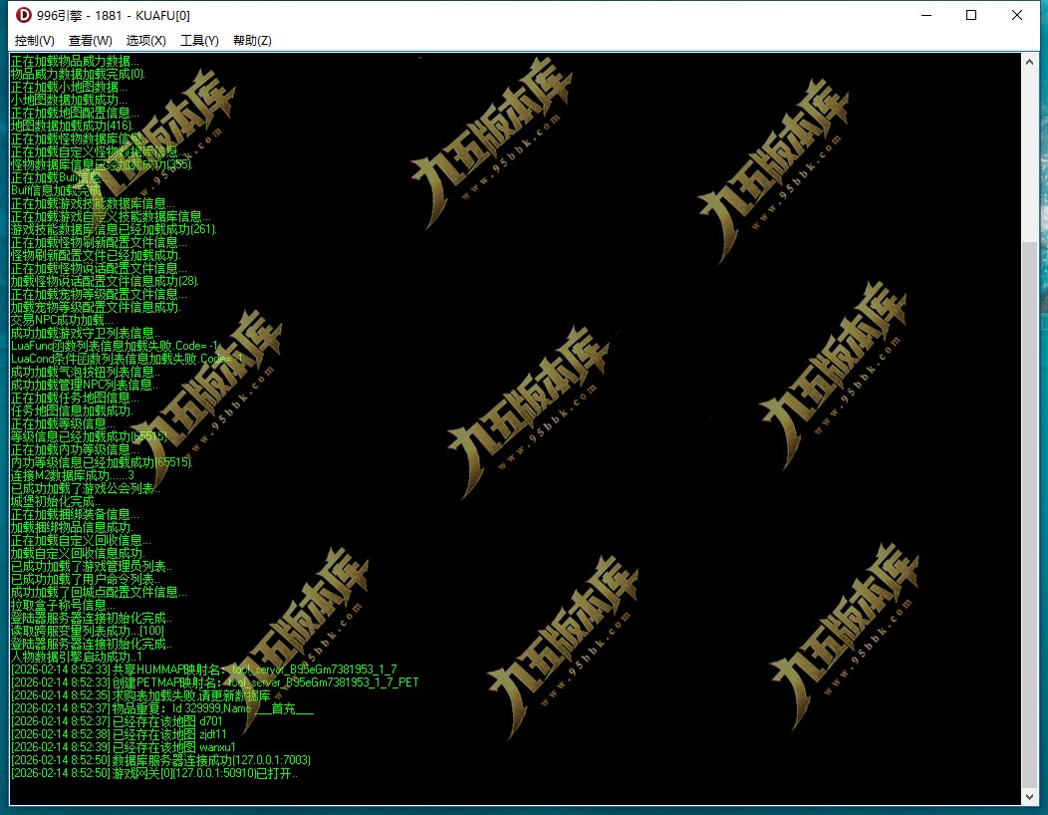Click log line '加载捆绑物品信息成功.'
Viewport: 1048px width, 815px height.
click(x=72, y=527)
